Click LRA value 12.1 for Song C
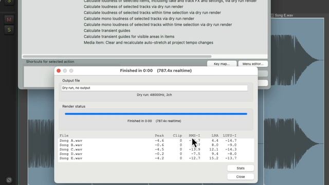Viewport: 329px width, 185px height. 214,150
